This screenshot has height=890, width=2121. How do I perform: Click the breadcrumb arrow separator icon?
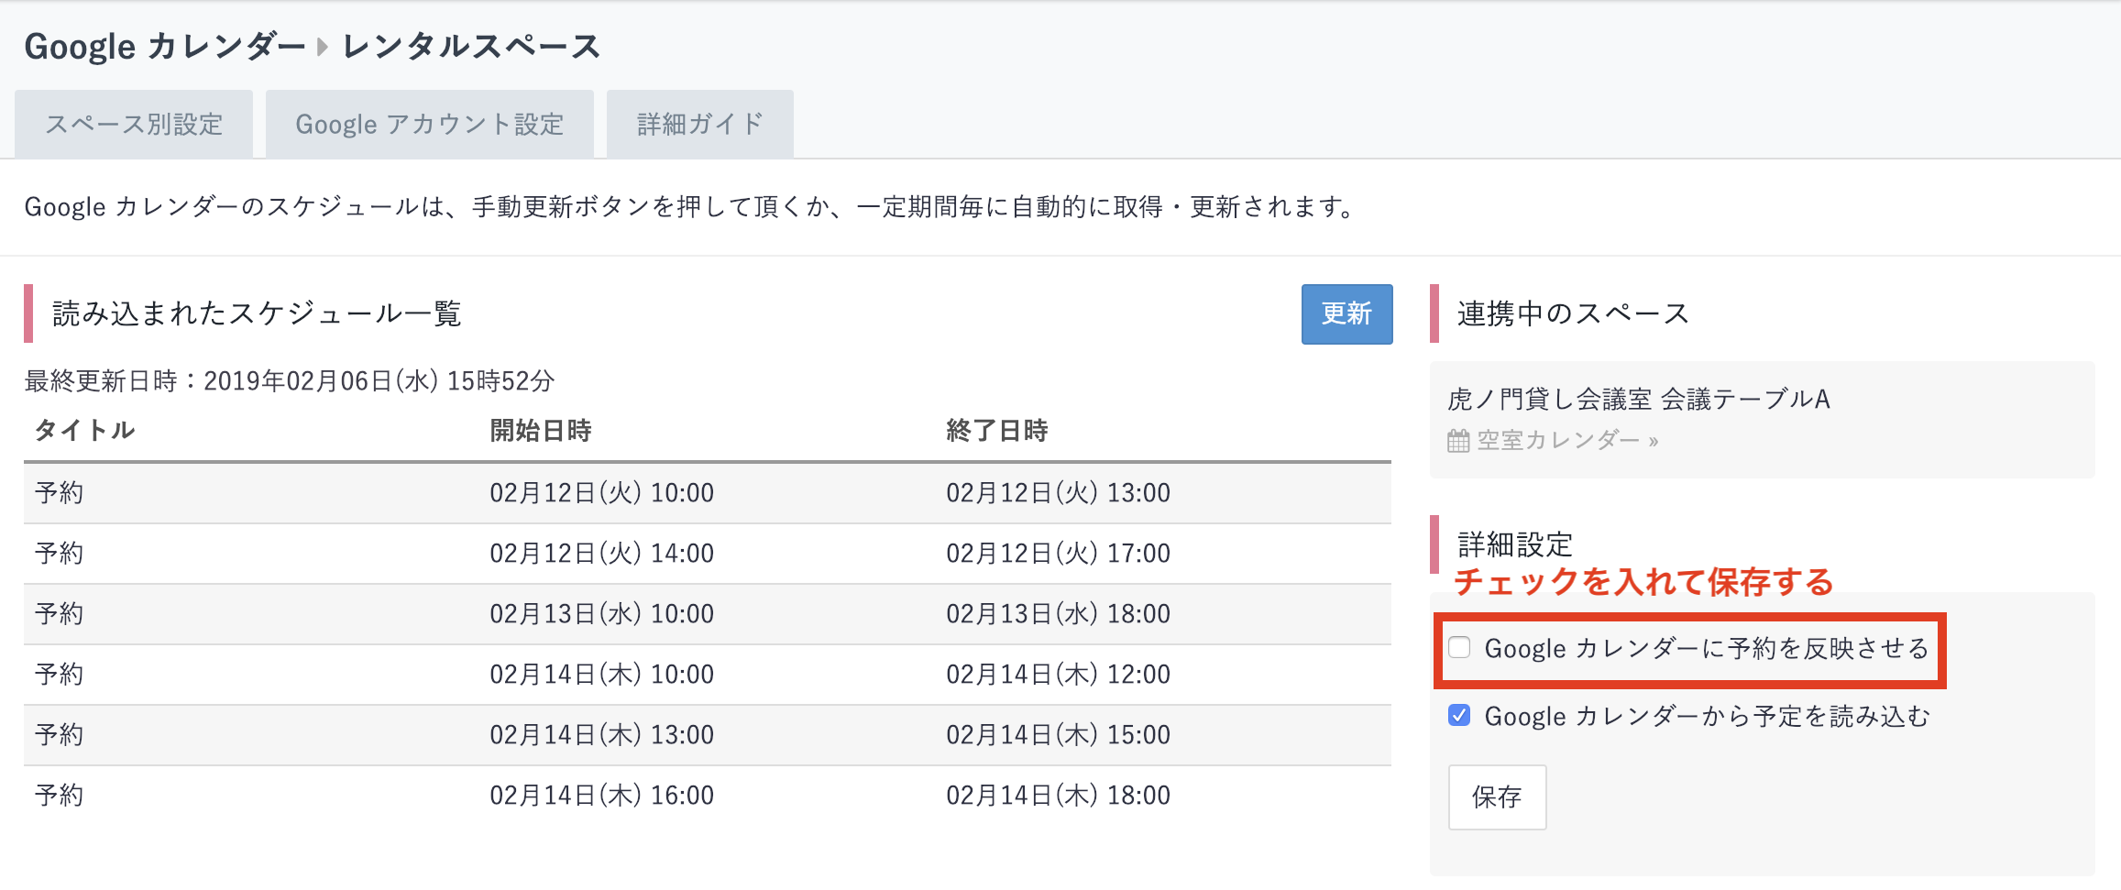323,47
